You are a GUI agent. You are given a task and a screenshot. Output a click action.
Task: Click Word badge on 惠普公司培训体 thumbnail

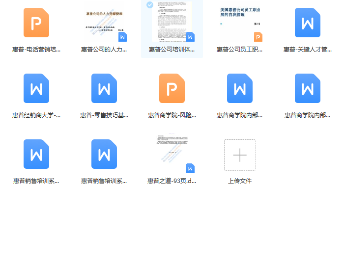click(191, 37)
